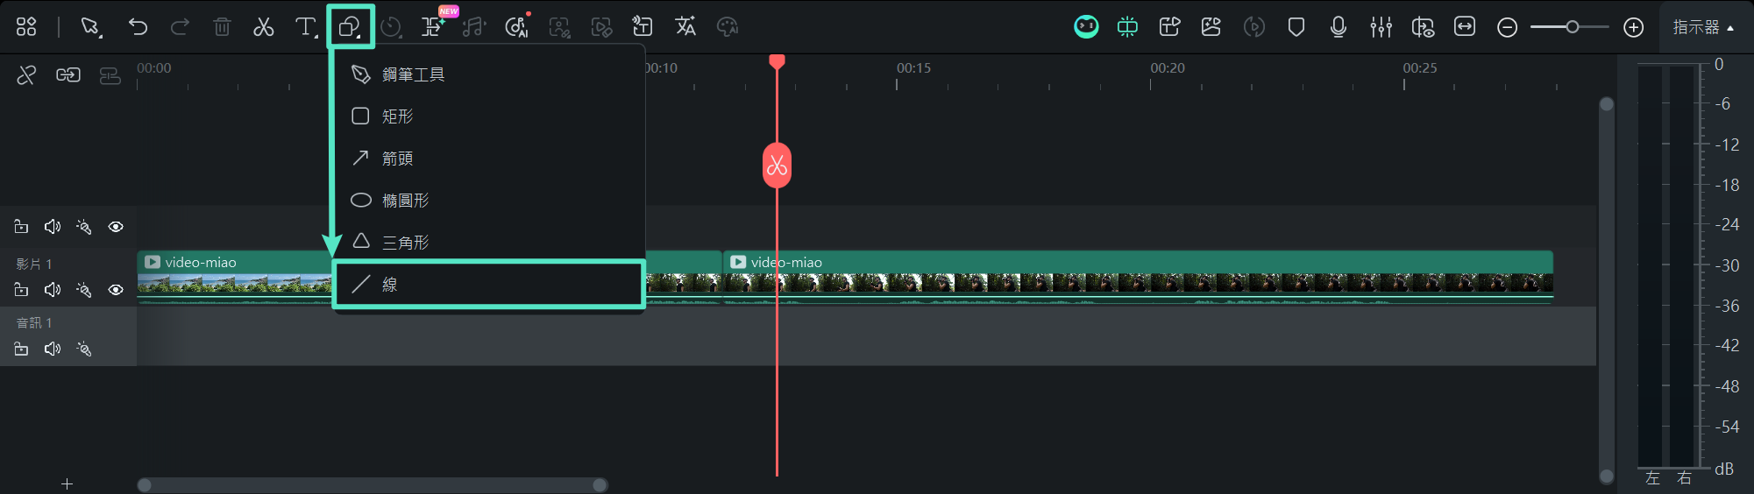Image resolution: width=1754 pixels, height=494 pixels.
Task: Click the translate icon in toolbar
Action: coord(685,27)
